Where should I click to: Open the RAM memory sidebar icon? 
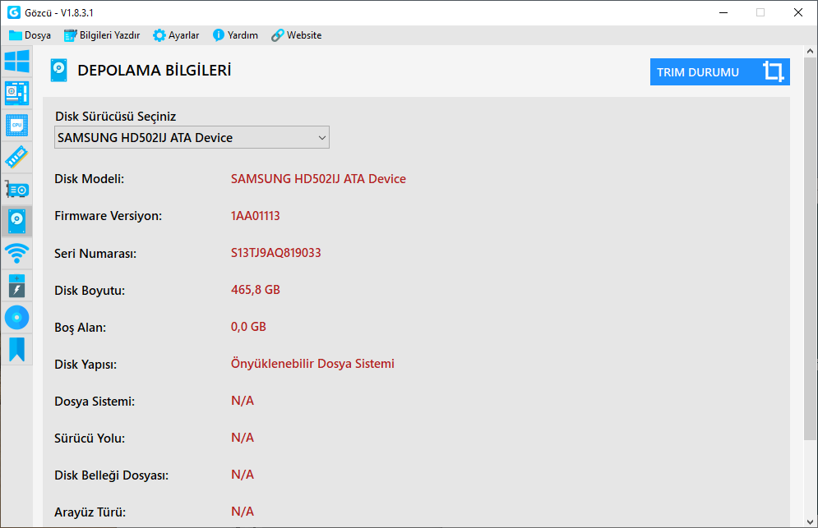tap(16, 158)
